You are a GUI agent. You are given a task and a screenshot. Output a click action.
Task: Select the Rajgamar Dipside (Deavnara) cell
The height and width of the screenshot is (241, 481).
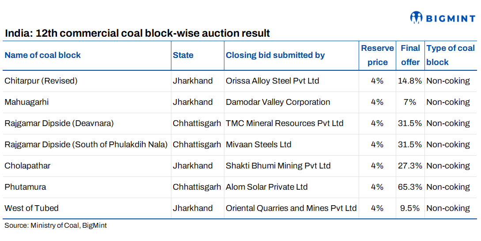pos(59,123)
